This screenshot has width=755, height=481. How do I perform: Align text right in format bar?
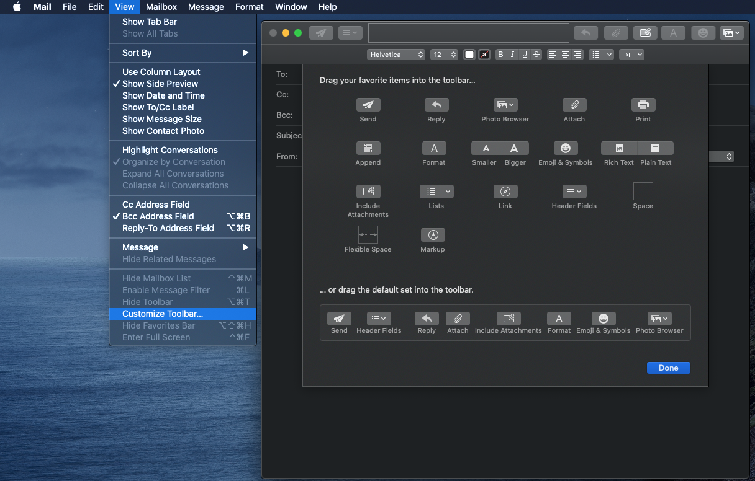point(578,55)
